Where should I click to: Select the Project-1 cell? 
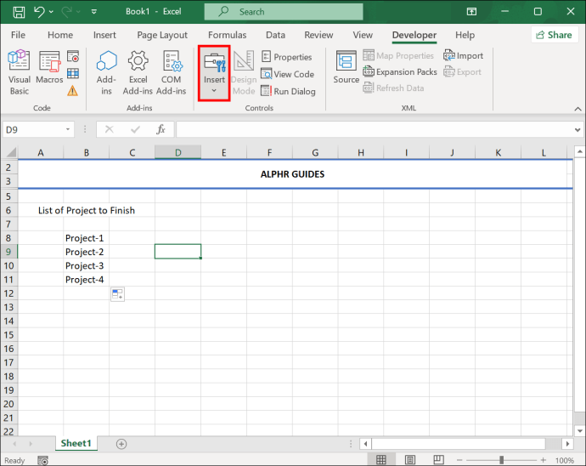(x=87, y=238)
